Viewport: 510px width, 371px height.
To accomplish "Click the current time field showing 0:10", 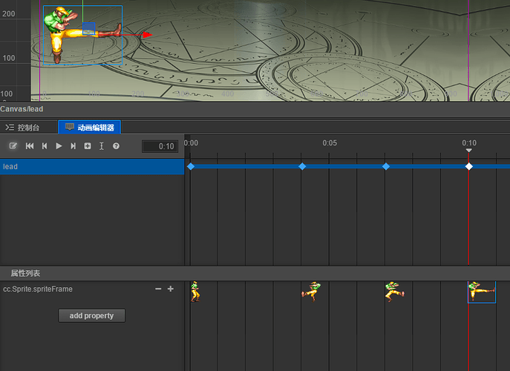I will coord(160,146).
